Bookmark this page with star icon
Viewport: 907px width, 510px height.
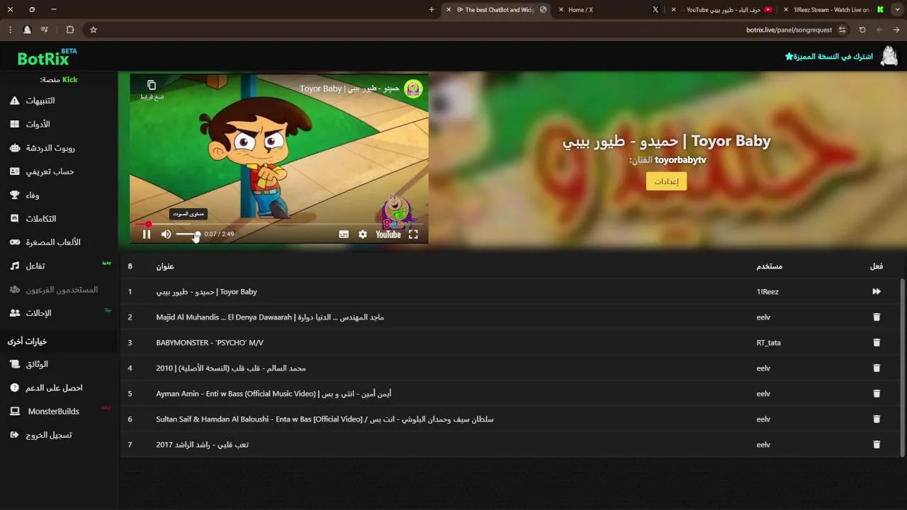tap(94, 30)
